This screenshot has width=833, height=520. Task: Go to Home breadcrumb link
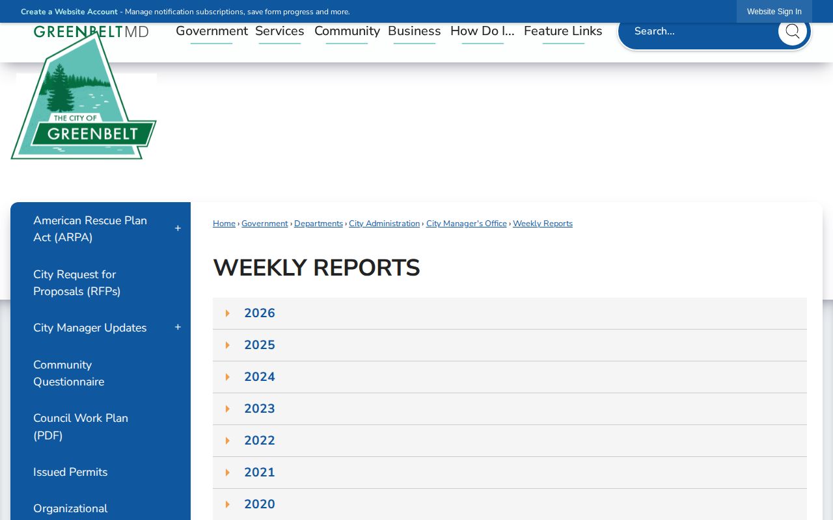click(x=224, y=224)
